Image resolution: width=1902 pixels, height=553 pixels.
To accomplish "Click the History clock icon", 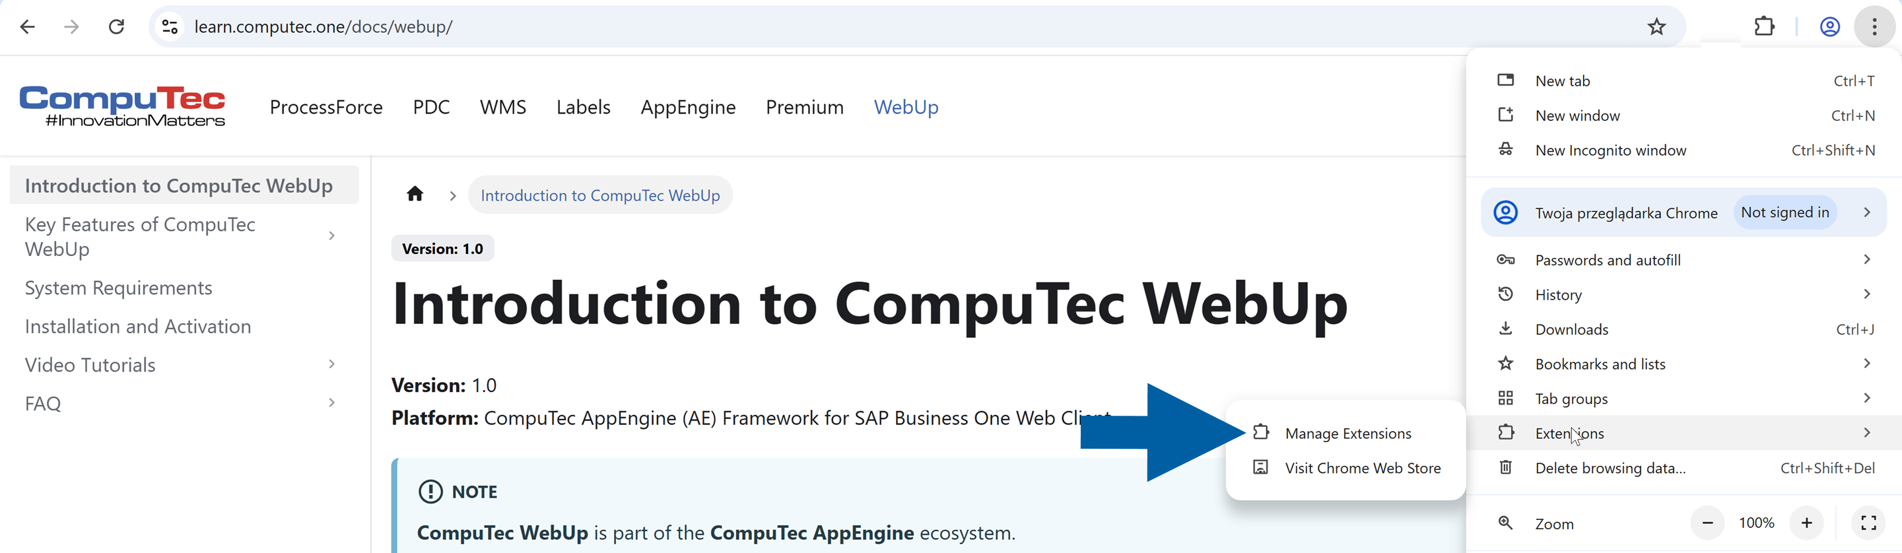I will point(1507,294).
